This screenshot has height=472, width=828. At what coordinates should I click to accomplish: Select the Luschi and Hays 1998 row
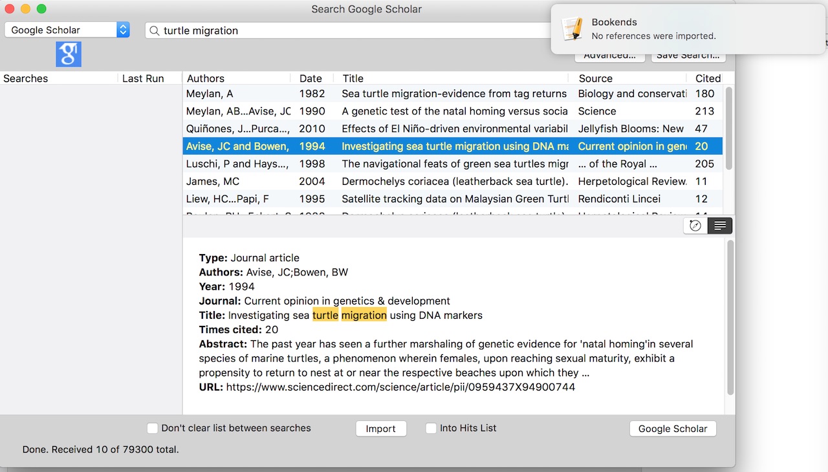point(453,164)
